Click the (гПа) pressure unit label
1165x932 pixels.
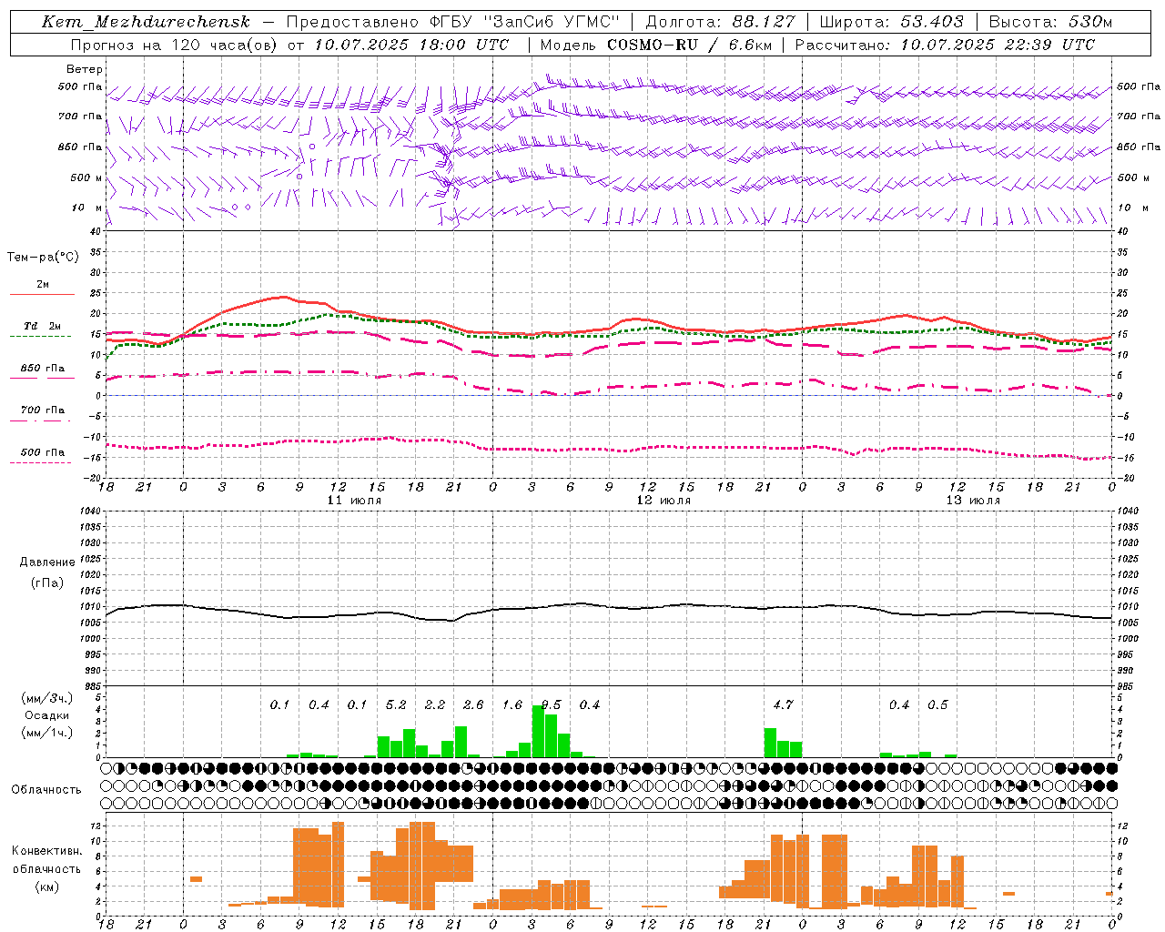47,583
